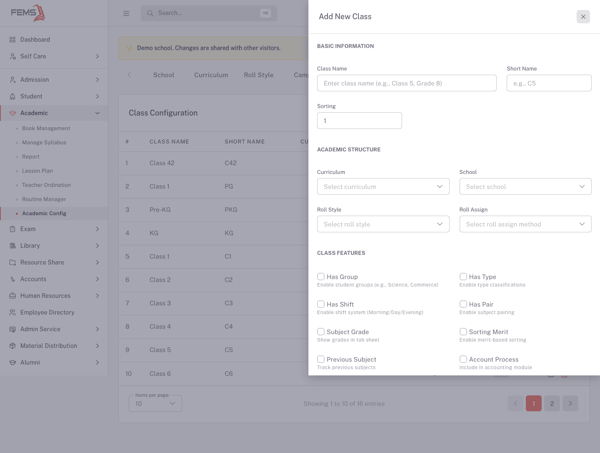Image resolution: width=600 pixels, height=453 pixels.
Task: Click the Student icon in sidebar
Action: pyautogui.click(x=12, y=96)
